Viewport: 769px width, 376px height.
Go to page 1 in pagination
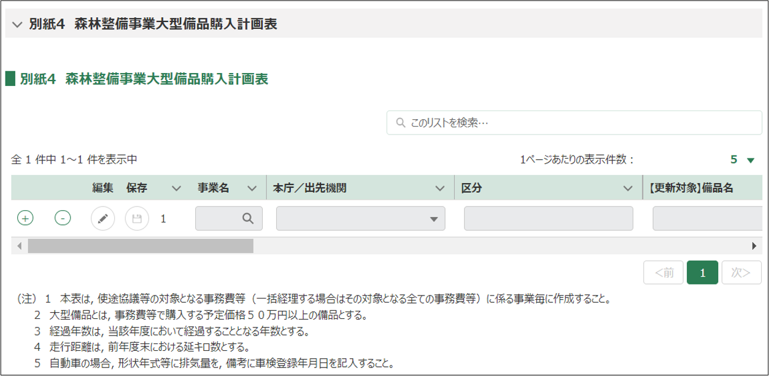point(702,273)
